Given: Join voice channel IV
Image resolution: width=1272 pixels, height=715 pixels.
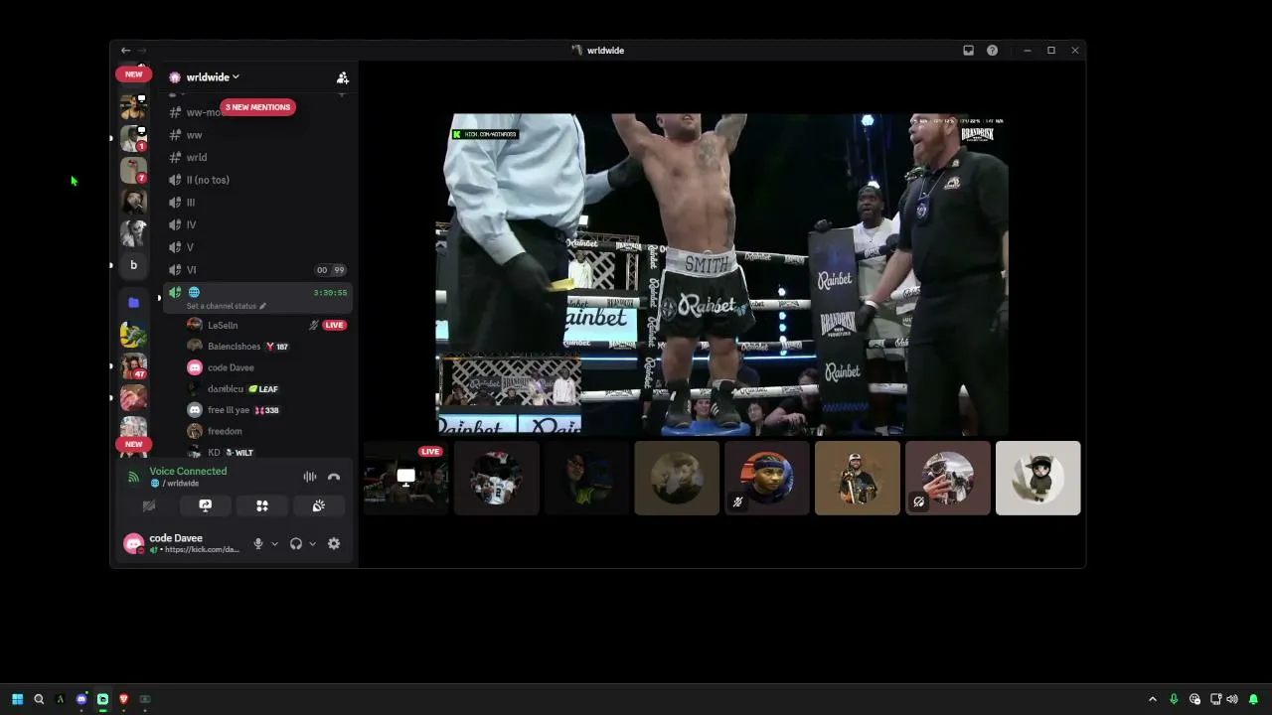Looking at the screenshot, I should [256, 225].
